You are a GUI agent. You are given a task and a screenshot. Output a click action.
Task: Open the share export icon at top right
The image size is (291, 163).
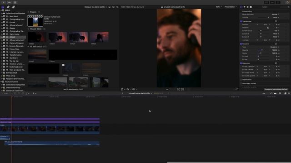coord(288,2)
